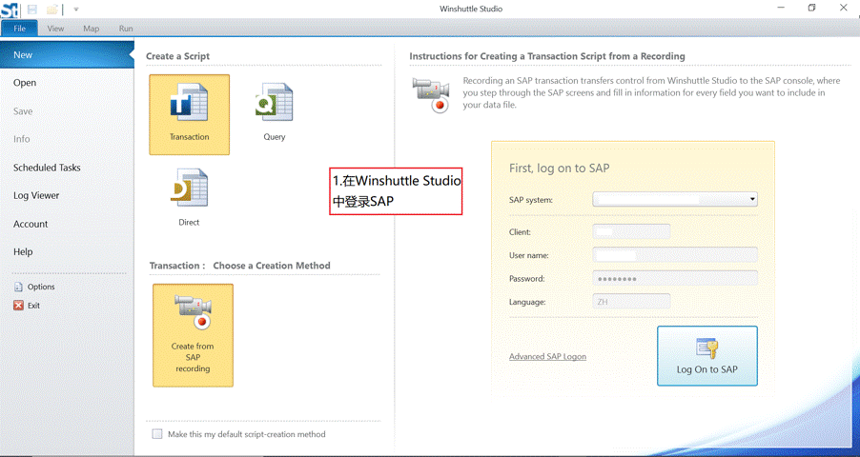The height and width of the screenshot is (457, 860).
Task: Switch to the View tab
Action: click(x=55, y=29)
